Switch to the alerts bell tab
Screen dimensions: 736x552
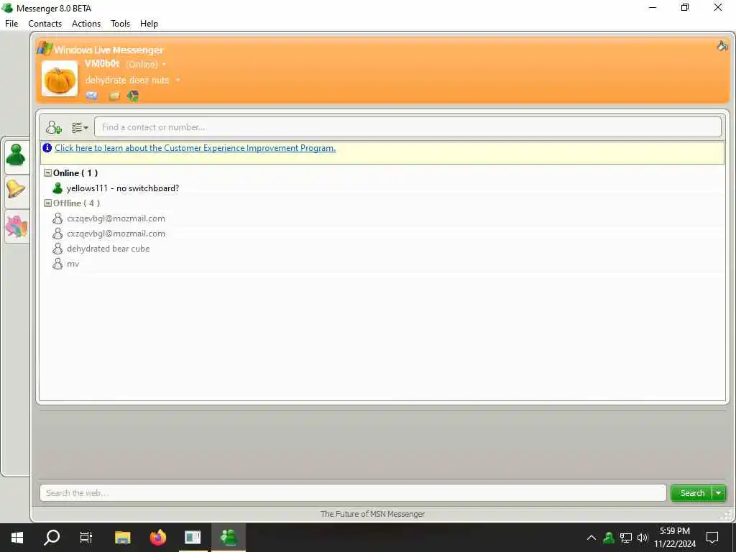point(17,190)
